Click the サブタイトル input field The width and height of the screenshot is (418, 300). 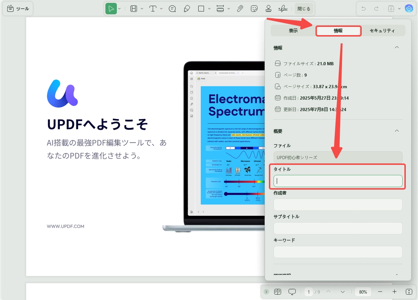coord(338,228)
